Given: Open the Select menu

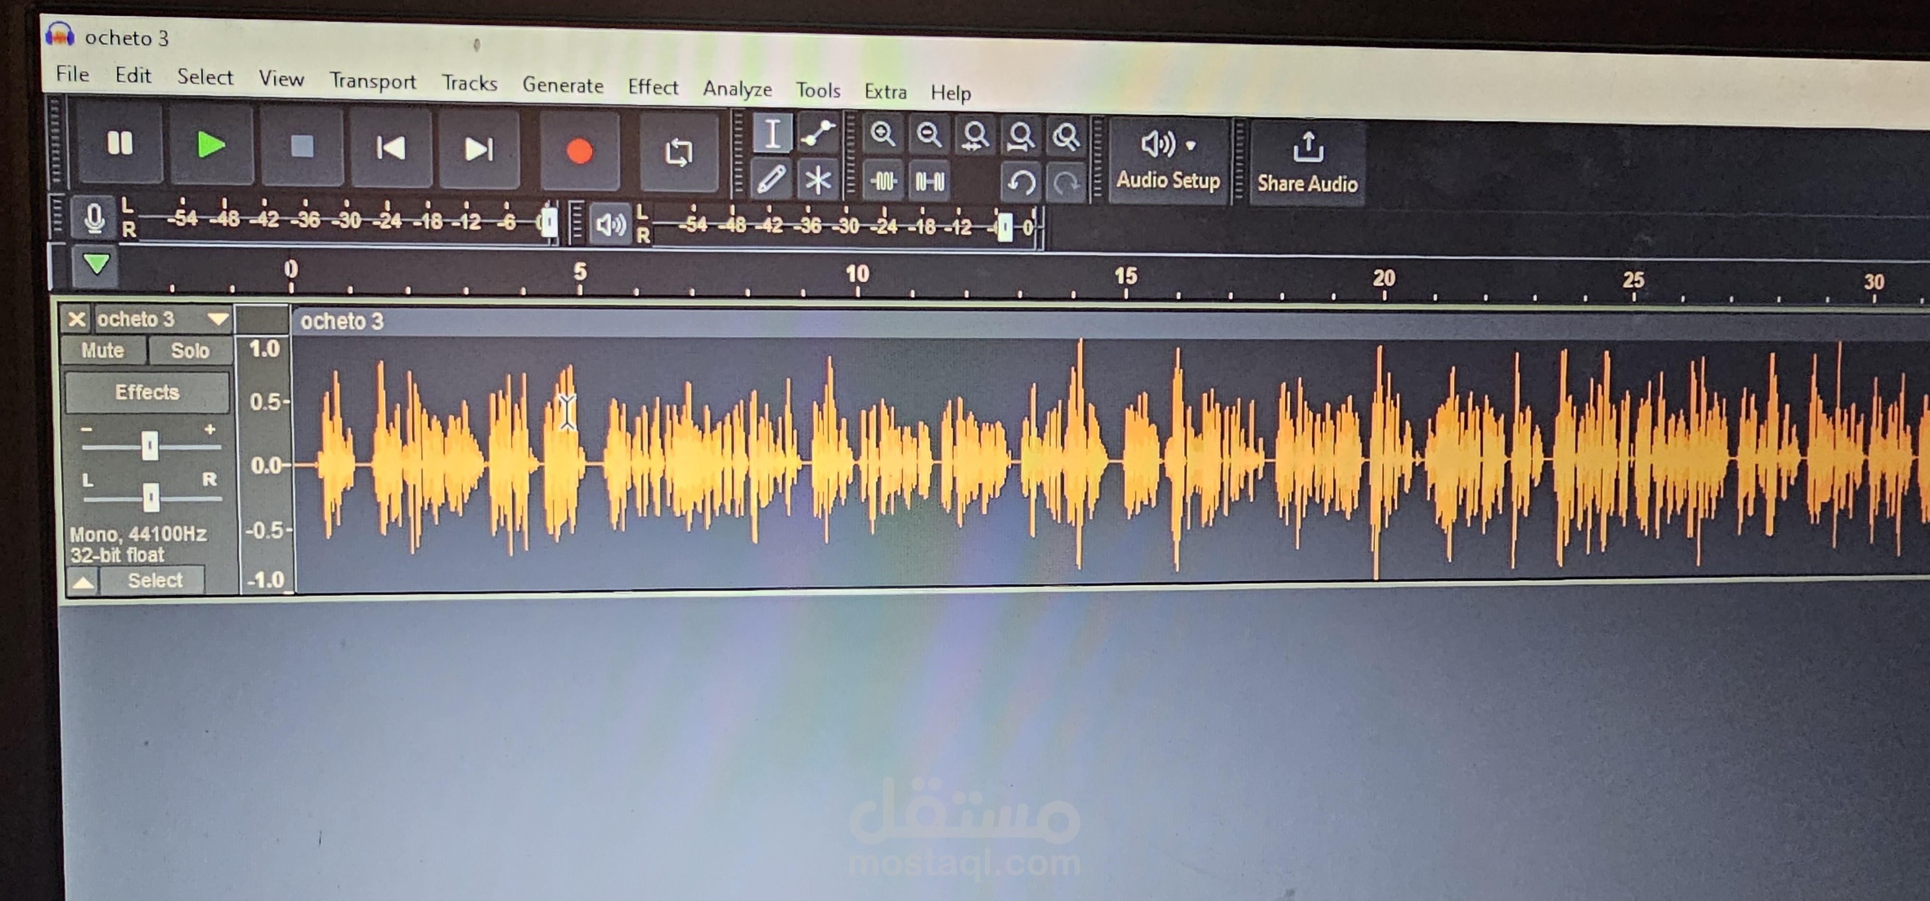Looking at the screenshot, I should pos(205,77).
